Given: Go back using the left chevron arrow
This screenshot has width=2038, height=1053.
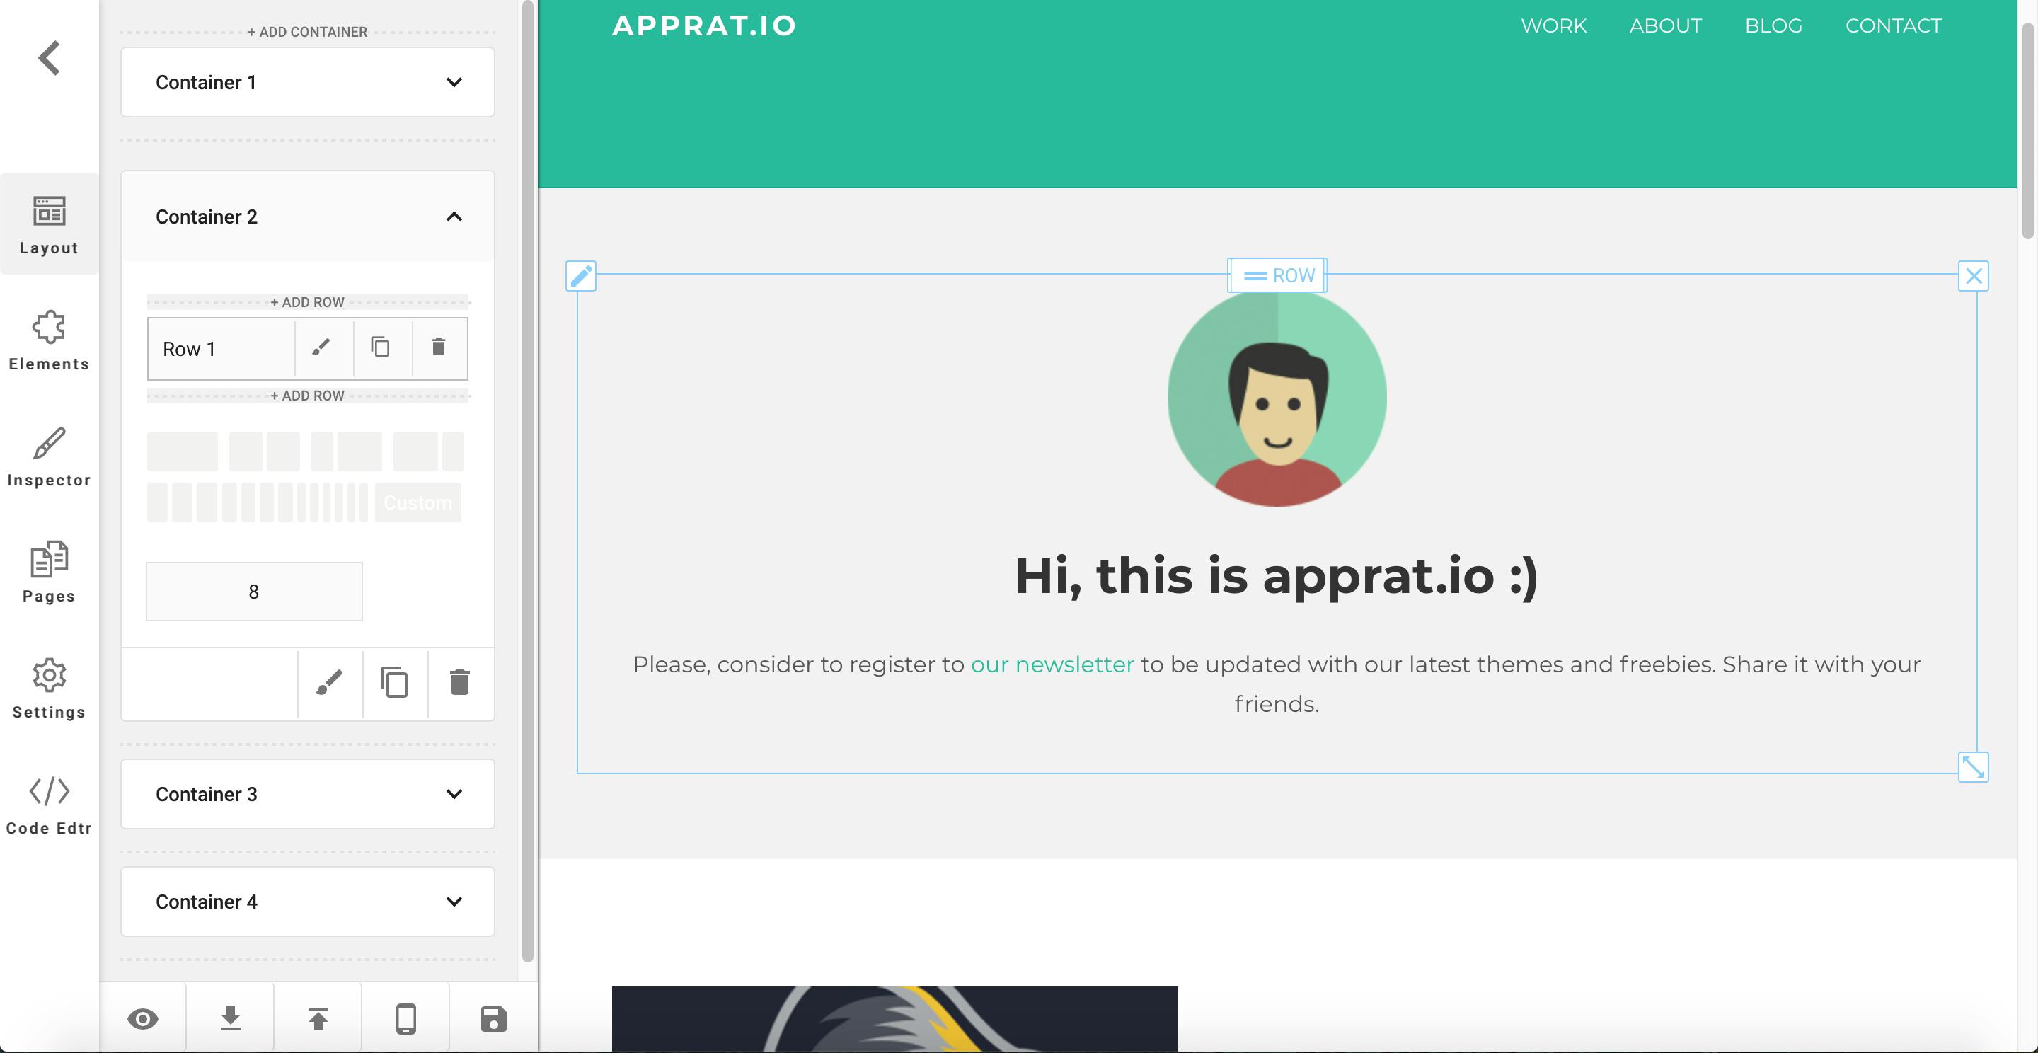Looking at the screenshot, I should (49, 58).
